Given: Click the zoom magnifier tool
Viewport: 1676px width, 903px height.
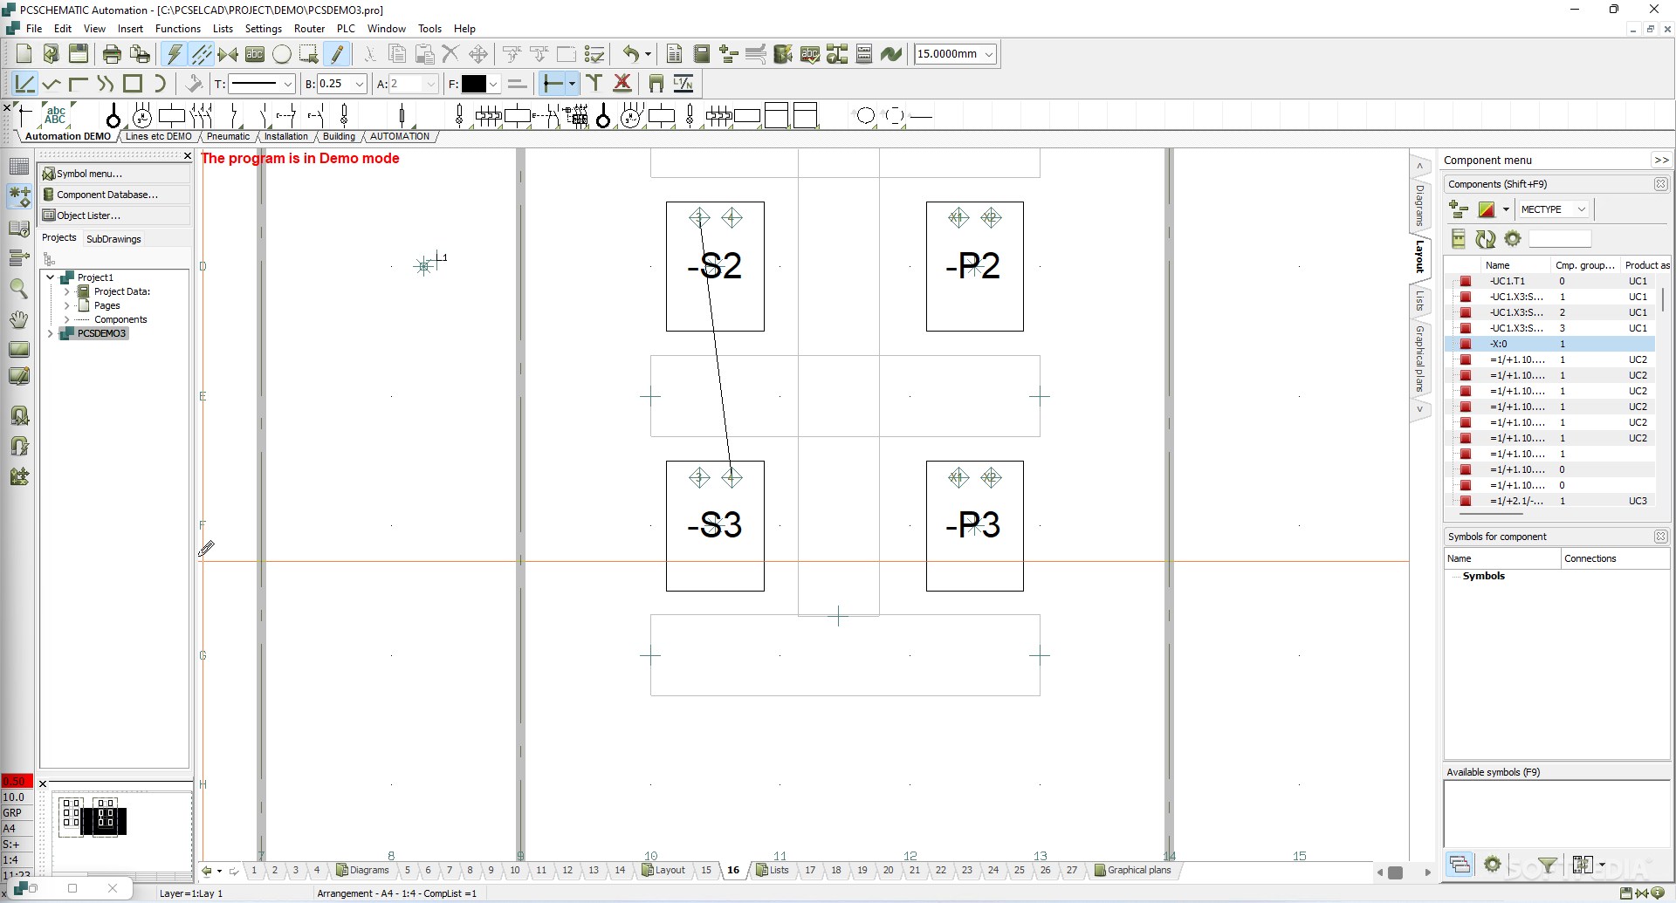Looking at the screenshot, I should [18, 288].
